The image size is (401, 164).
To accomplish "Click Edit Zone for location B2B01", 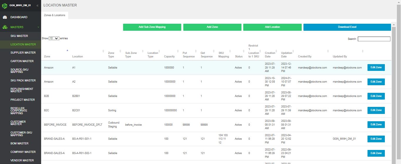I will tap(376, 96).
